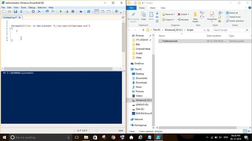The image size is (252, 141).
Task: Select Foldername.txt file in list
Action: (205, 41)
